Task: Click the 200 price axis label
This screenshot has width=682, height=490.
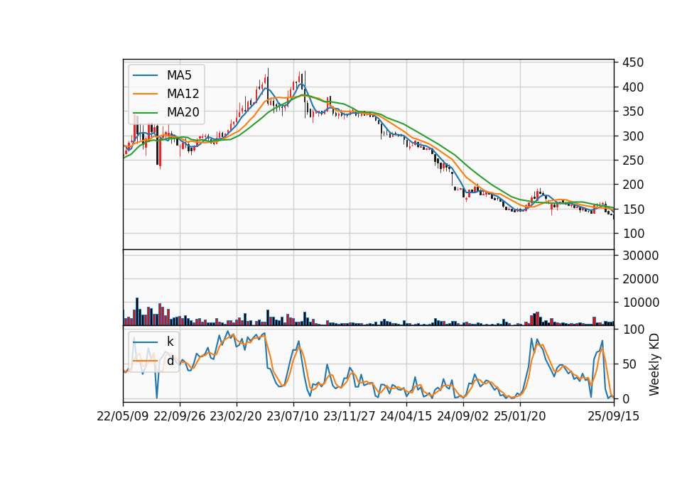Action: (x=633, y=185)
